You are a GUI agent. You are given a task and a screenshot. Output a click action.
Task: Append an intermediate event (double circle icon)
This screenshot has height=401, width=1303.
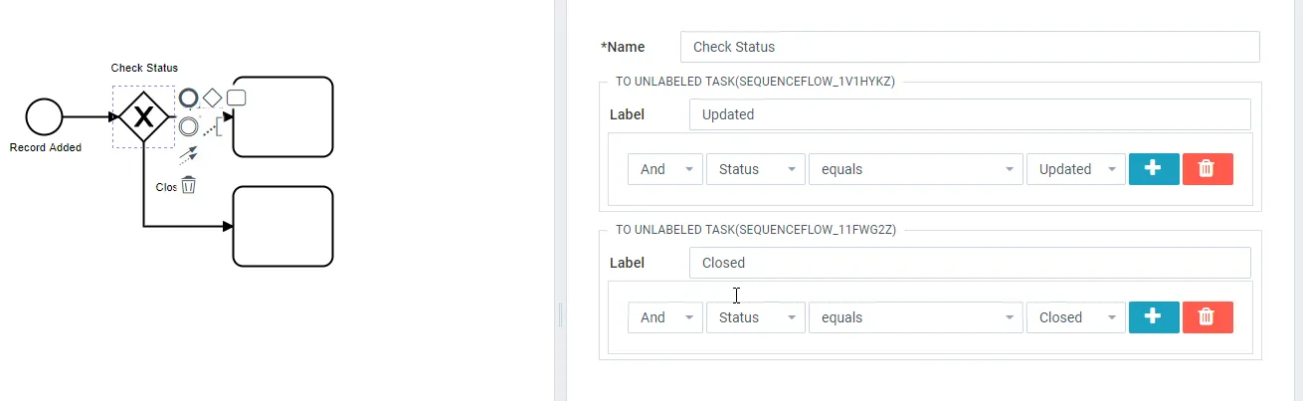click(x=188, y=126)
